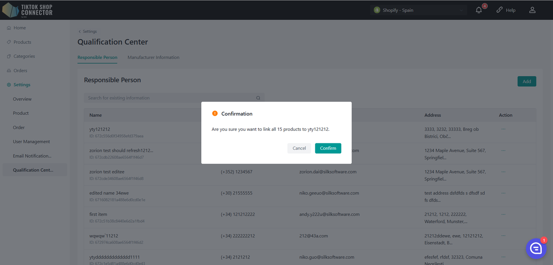Select the Responsible Person tab
This screenshot has width=553, height=265.
click(97, 57)
